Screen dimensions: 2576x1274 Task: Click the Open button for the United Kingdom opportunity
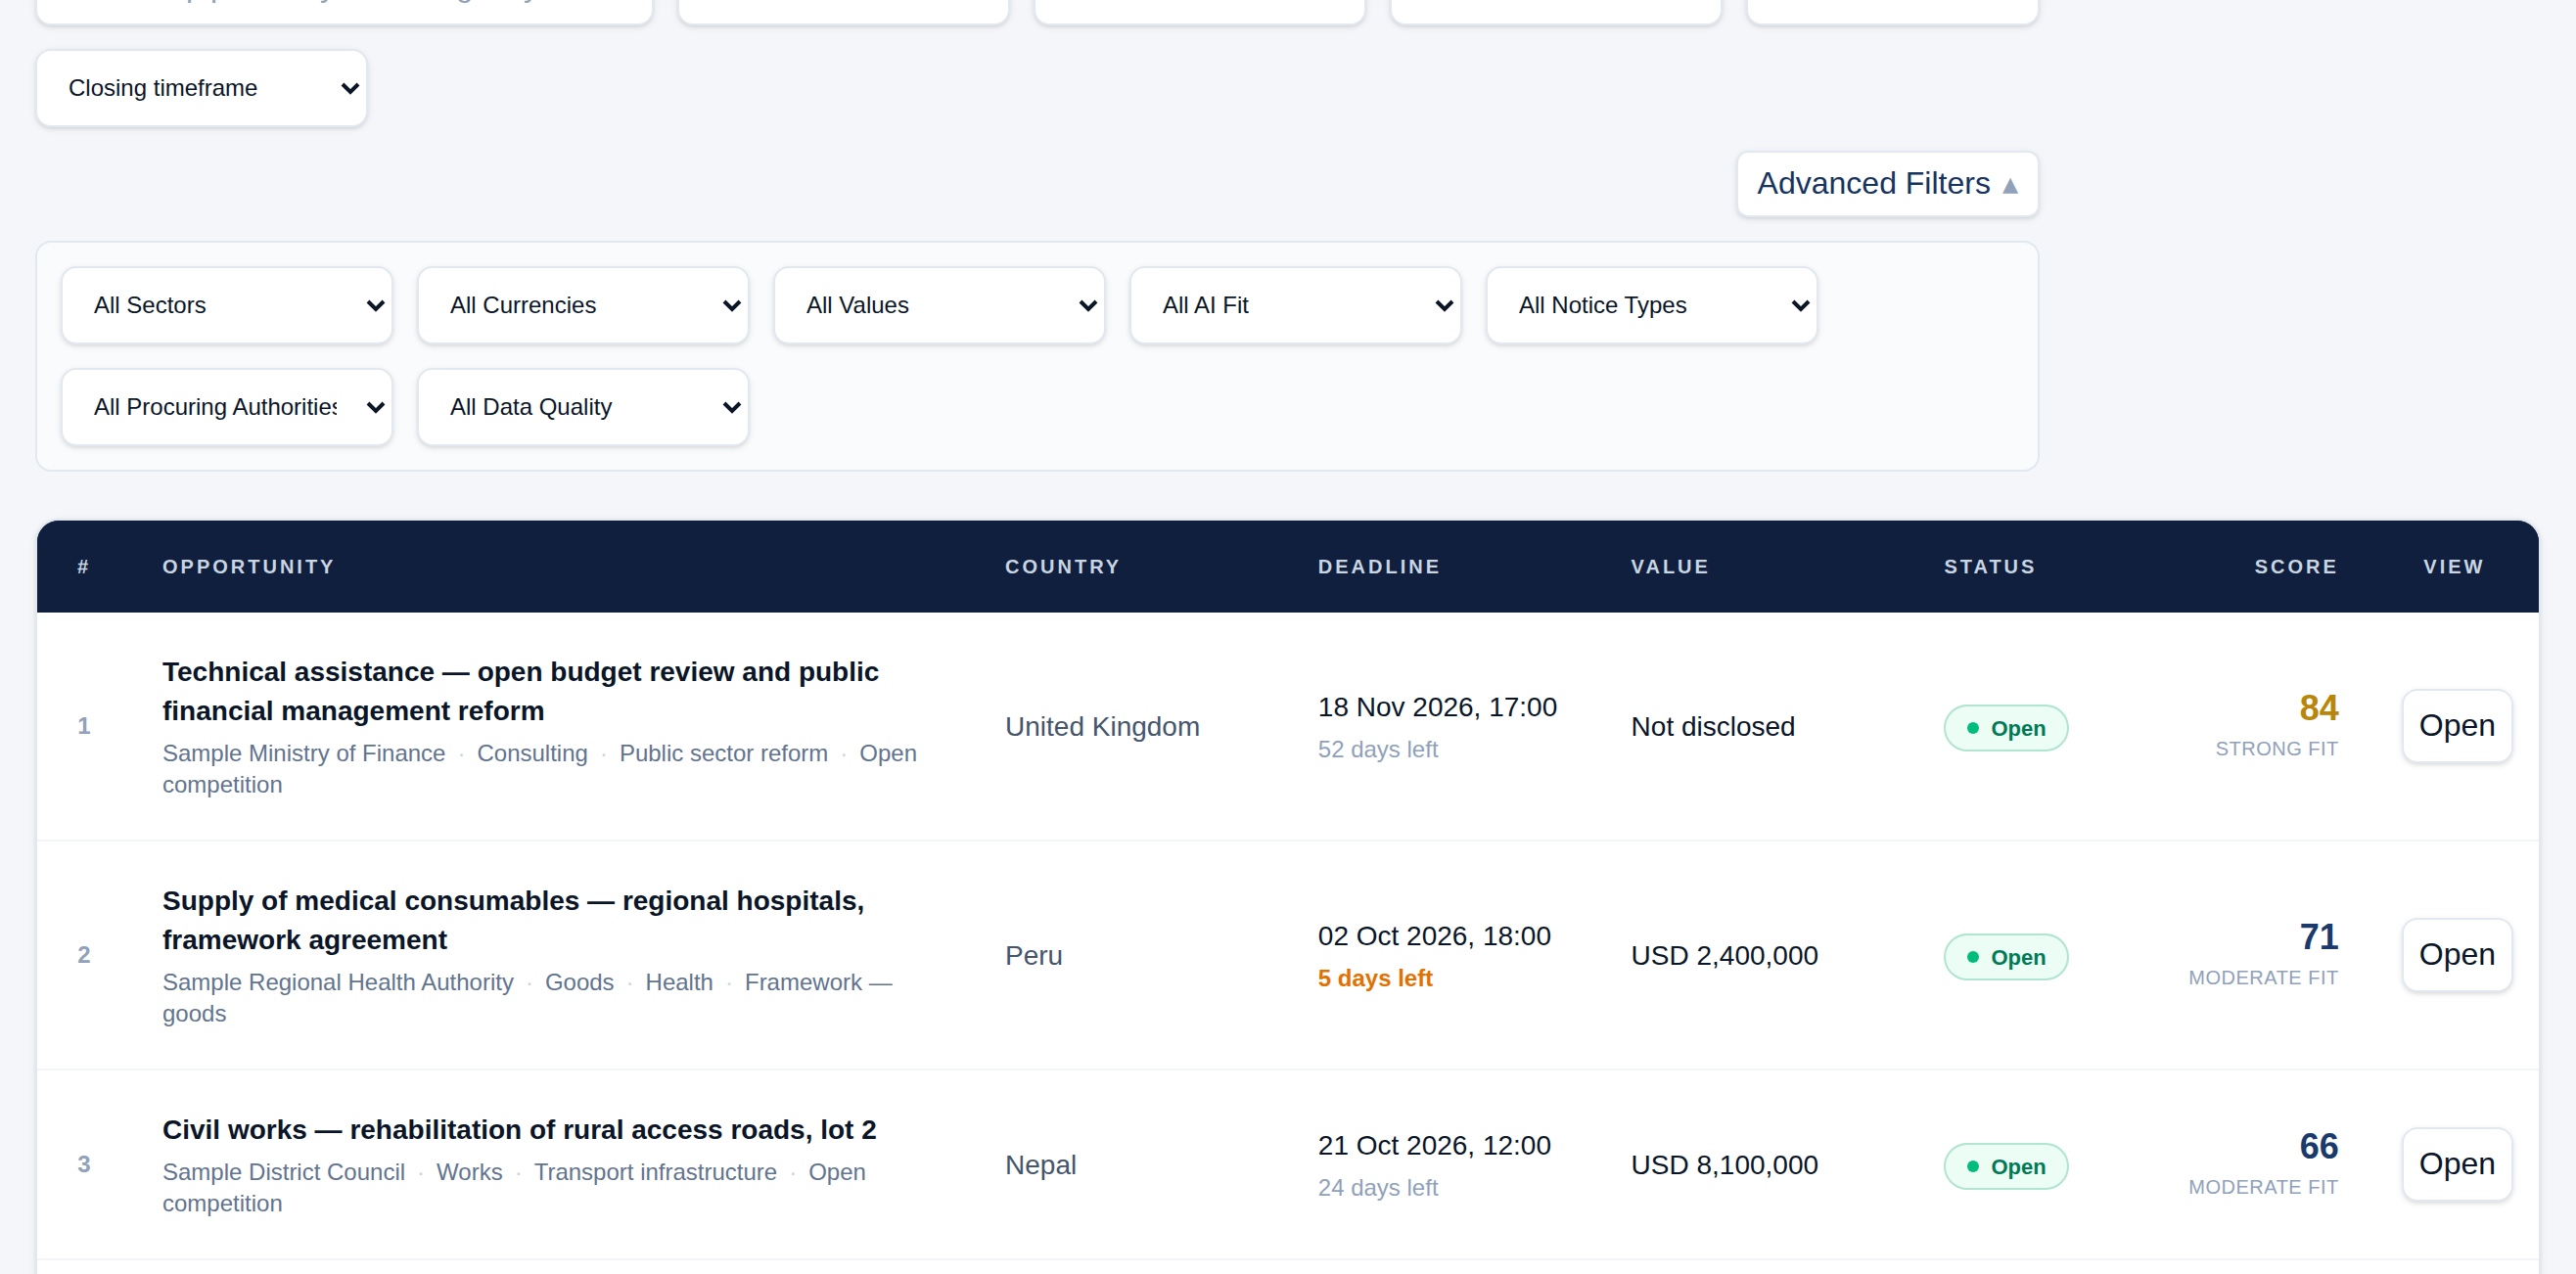(2456, 726)
